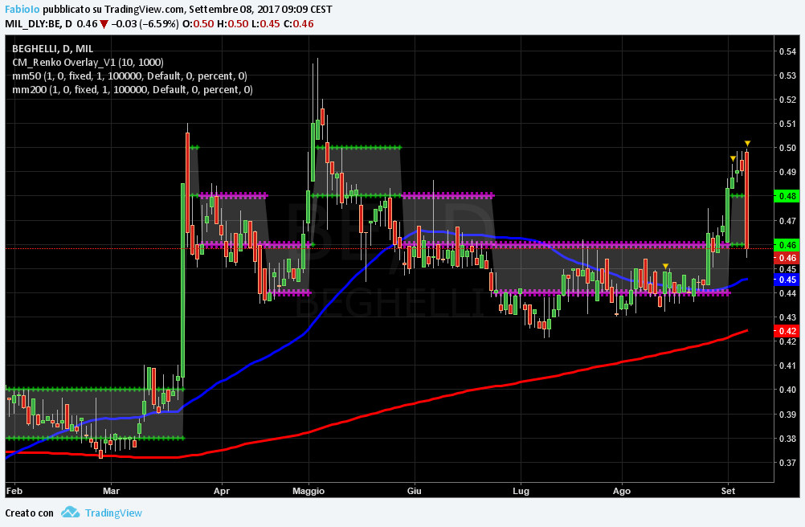Select the CM_Renko Overlay_V1 indicator legend

(x=88, y=63)
